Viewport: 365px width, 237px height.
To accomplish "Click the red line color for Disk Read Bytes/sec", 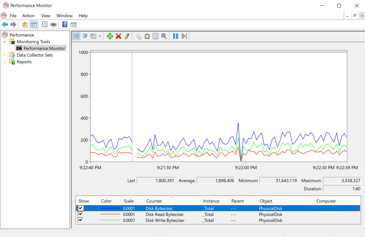I will pyautogui.click(x=110, y=214).
